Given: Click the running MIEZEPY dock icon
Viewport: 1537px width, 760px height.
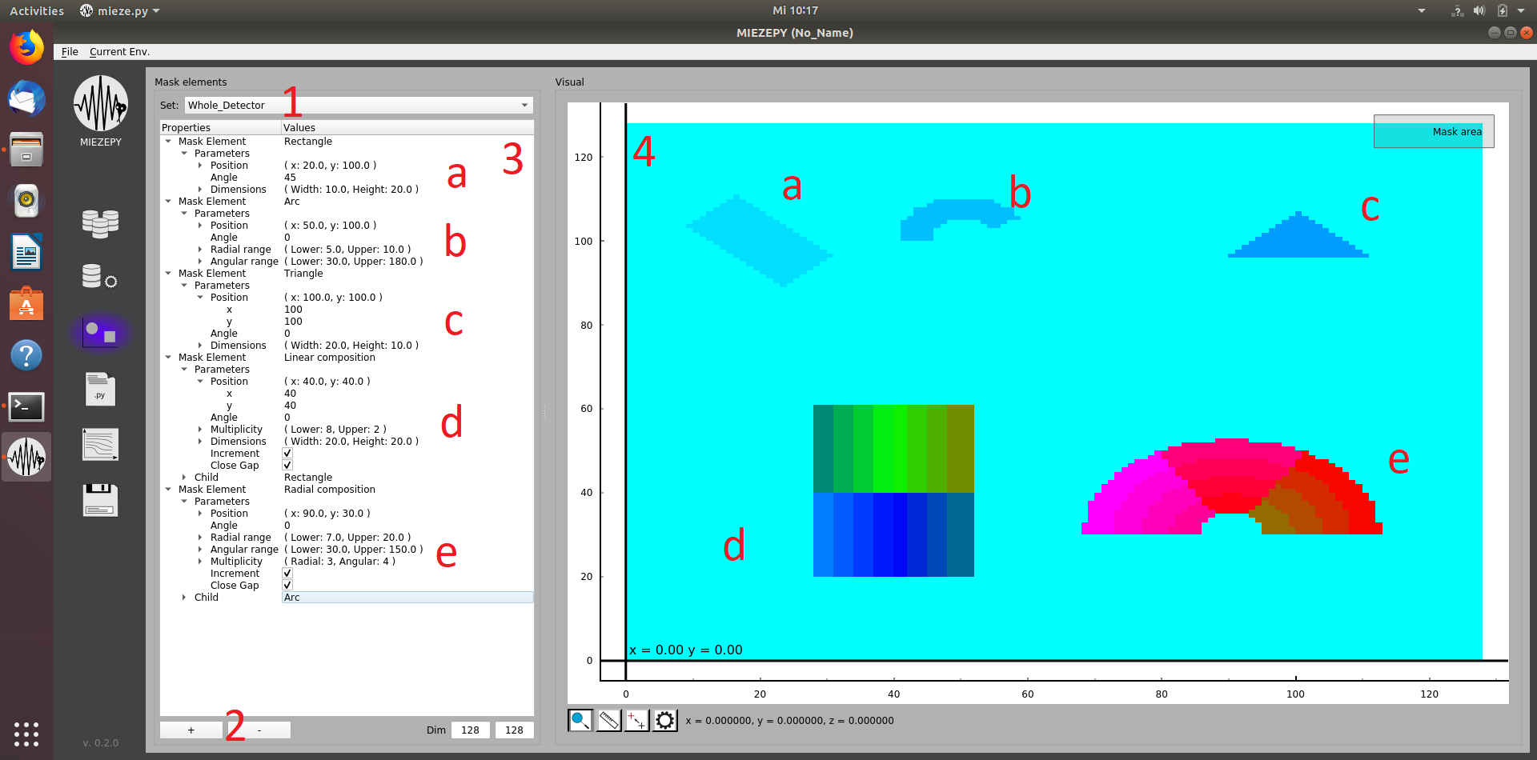Looking at the screenshot, I should click(x=26, y=457).
